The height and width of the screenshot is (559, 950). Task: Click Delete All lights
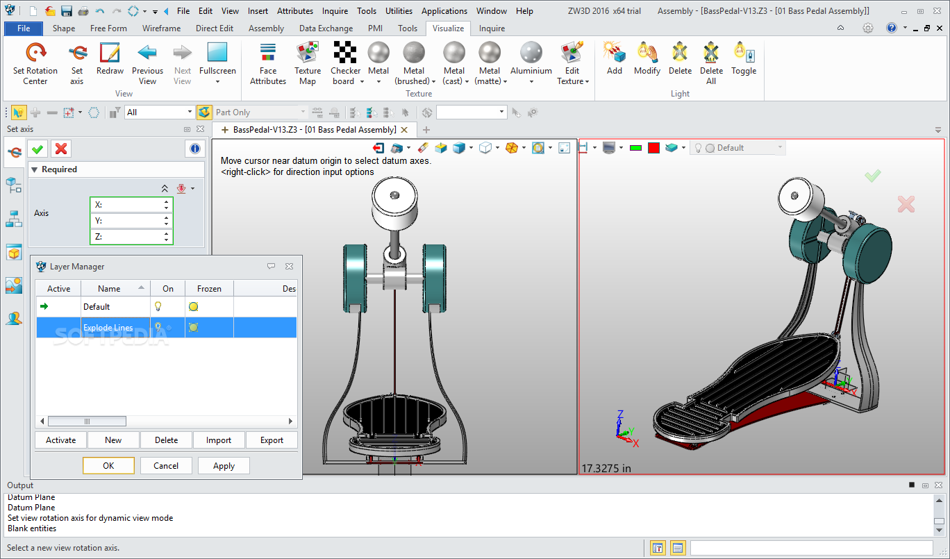(x=711, y=64)
